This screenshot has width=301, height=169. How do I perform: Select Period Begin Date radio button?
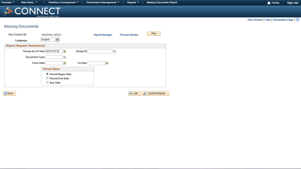click(47, 74)
